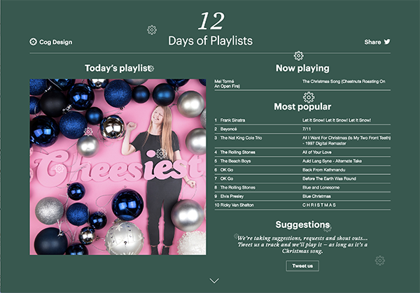Select Blue and Lonesome track
Screen dimensions: 420x293
321,187
